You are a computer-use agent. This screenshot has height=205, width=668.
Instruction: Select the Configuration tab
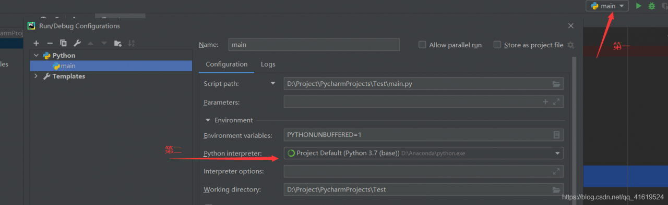(226, 64)
